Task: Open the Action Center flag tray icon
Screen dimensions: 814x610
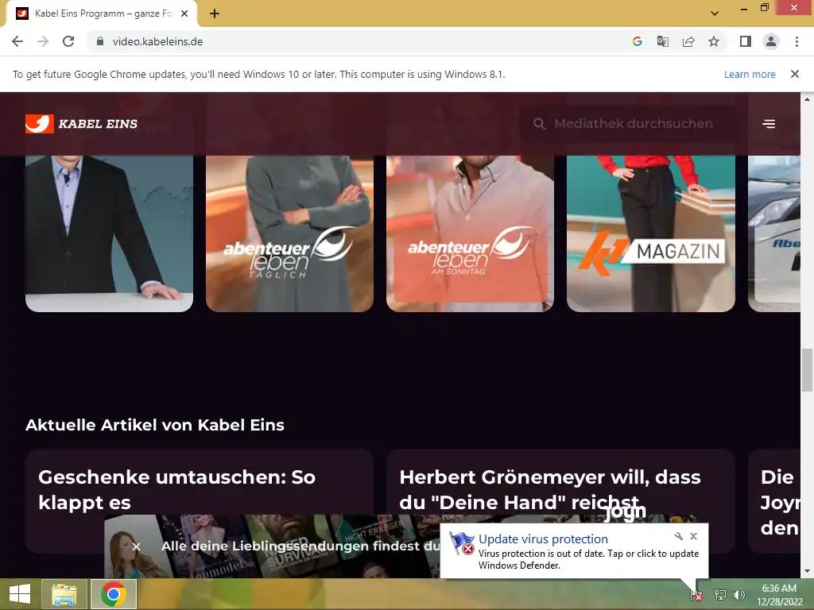Action: click(696, 595)
